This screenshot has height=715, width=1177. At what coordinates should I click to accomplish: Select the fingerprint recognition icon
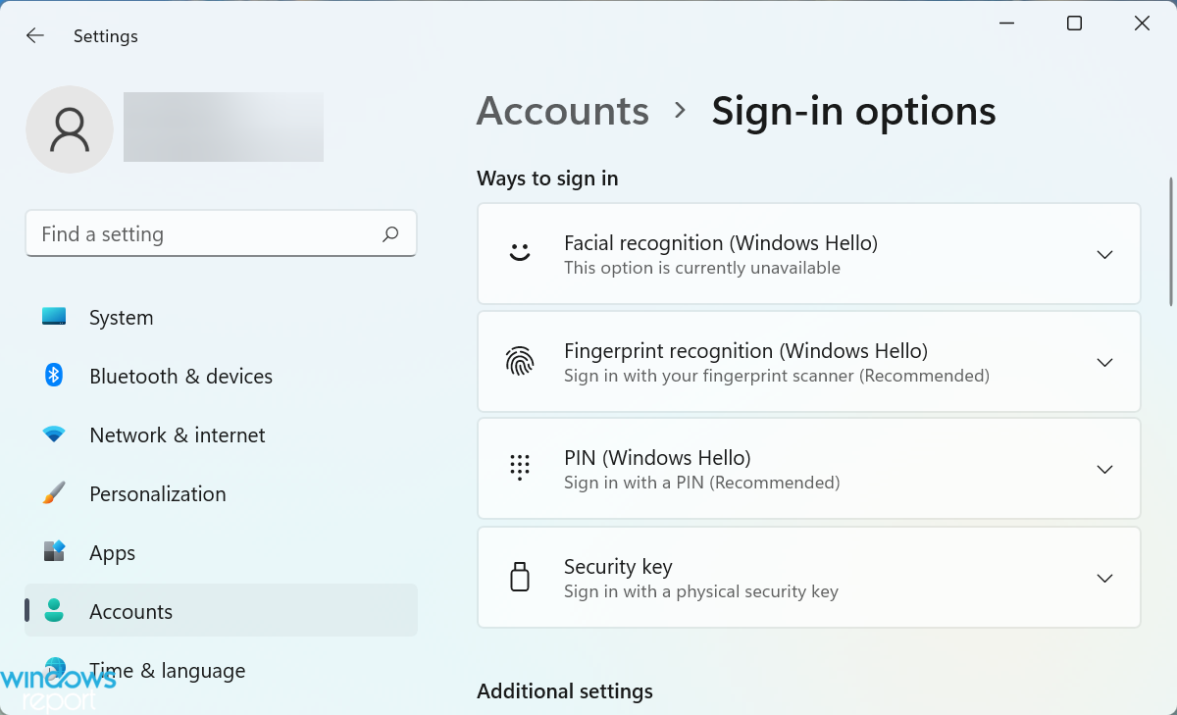520,361
